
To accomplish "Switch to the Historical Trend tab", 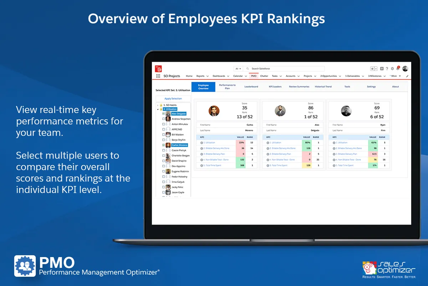I will click(323, 87).
